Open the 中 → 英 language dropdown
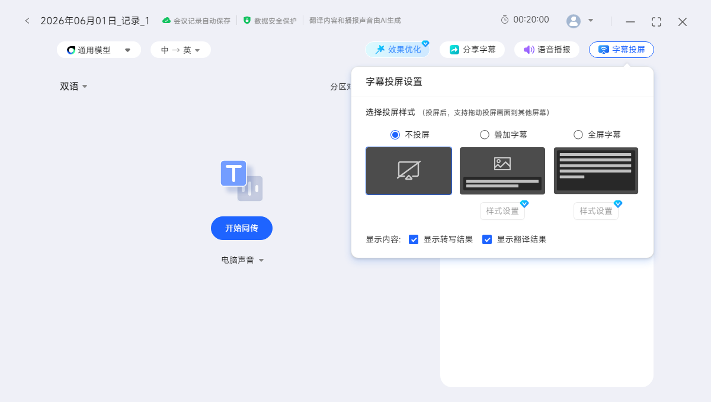The image size is (711, 402). (x=181, y=50)
